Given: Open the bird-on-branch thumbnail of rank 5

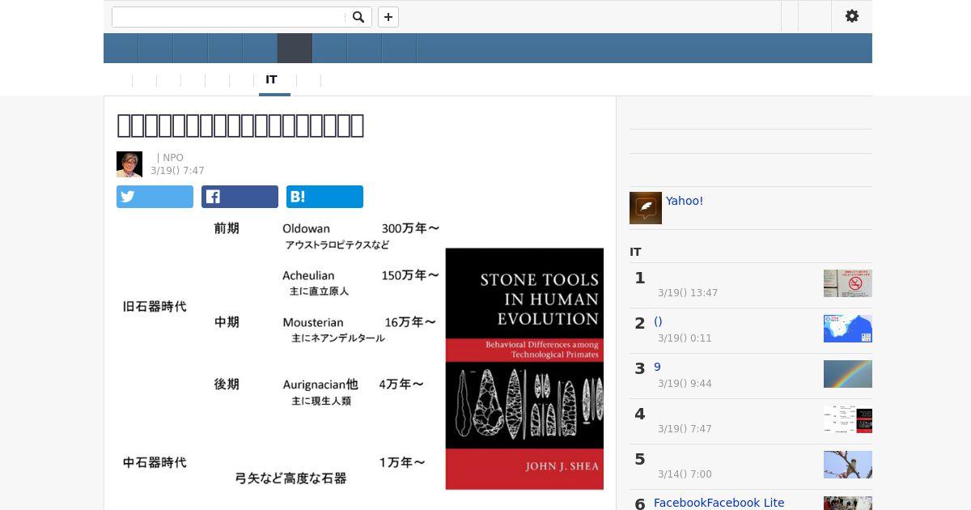Looking at the screenshot, I should [848, 465].
